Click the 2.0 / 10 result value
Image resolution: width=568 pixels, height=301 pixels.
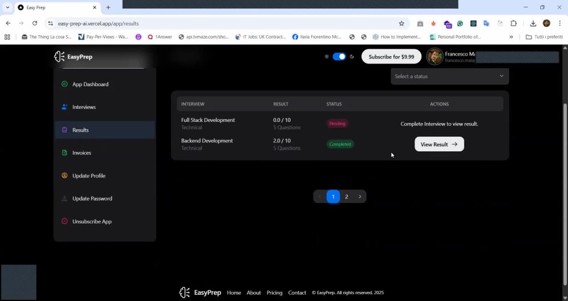(x=282, y=141)
